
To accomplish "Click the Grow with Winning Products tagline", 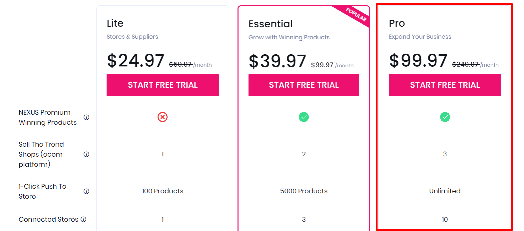I will pyautogui.click(x=289, y=37).
